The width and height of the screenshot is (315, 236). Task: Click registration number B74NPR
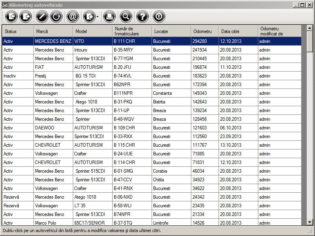coord(132,214)
